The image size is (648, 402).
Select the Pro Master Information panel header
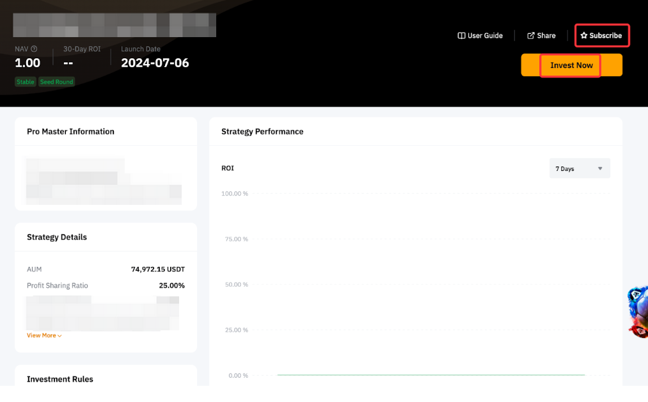click(x=70, y=131)
